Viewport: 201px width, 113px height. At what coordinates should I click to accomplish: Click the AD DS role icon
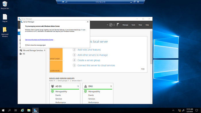53,86
